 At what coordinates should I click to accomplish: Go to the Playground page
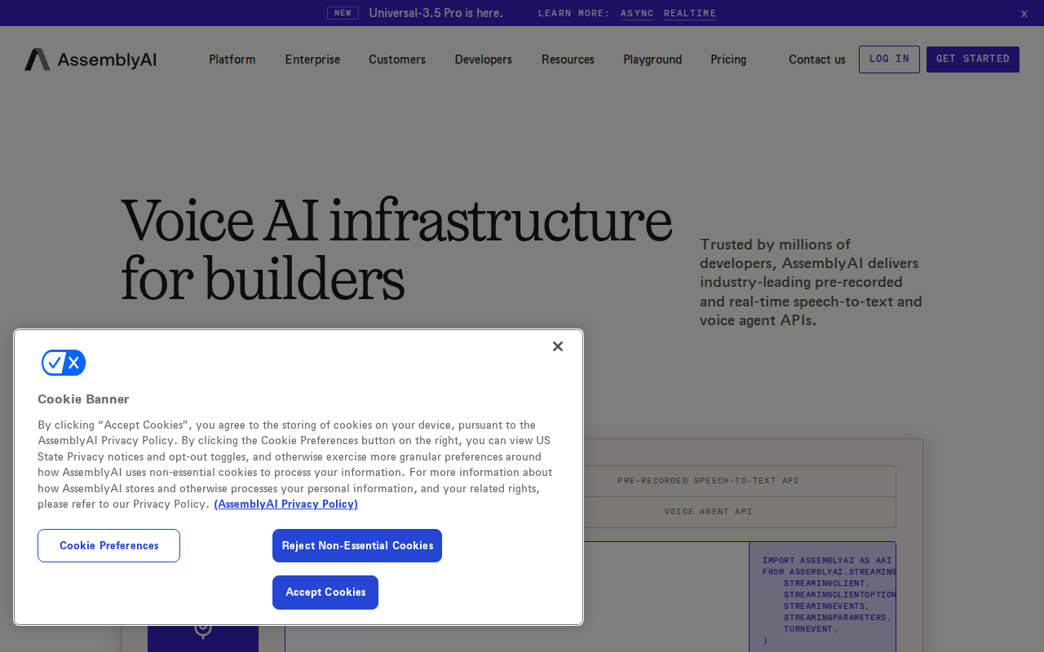652,59
